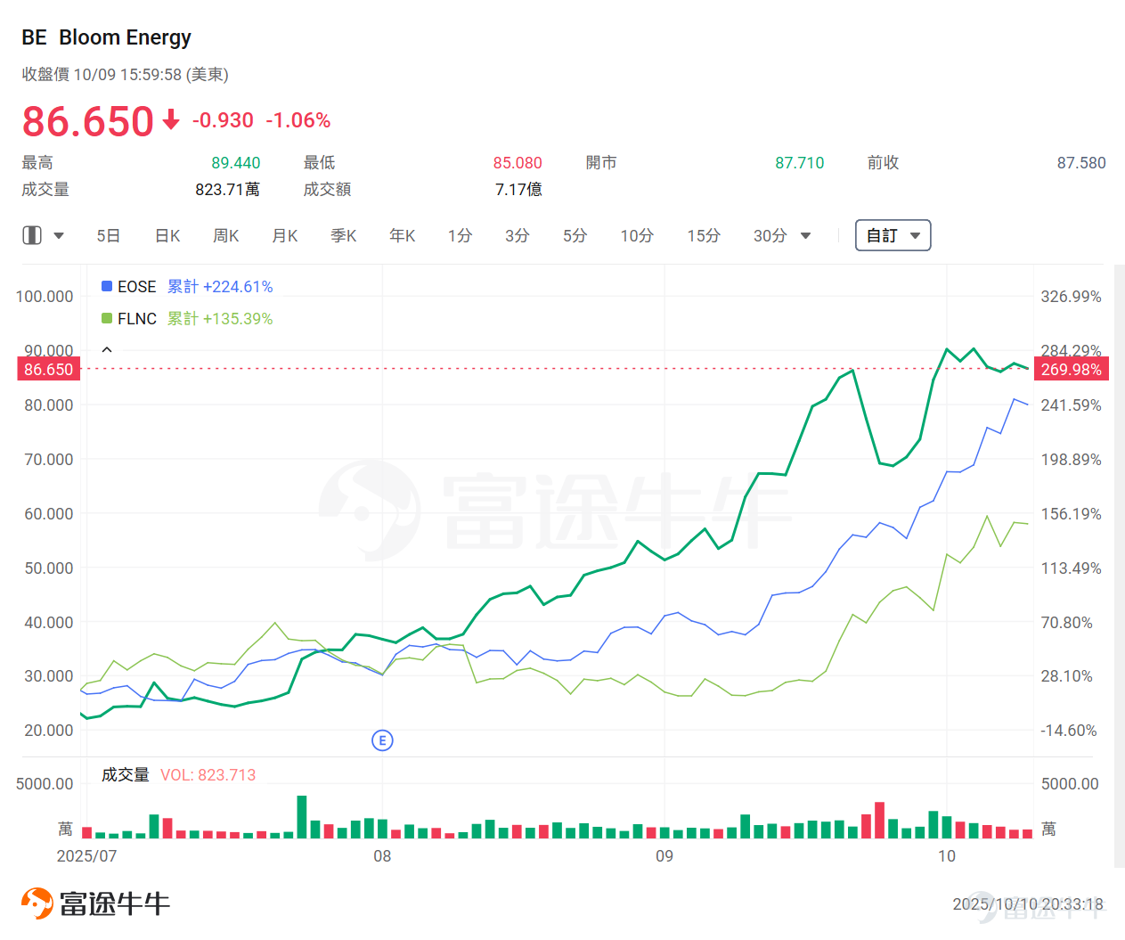This screenshot has height=940, width=1125.
Task: Select the 季K chart period
Action: coord(344,235)
